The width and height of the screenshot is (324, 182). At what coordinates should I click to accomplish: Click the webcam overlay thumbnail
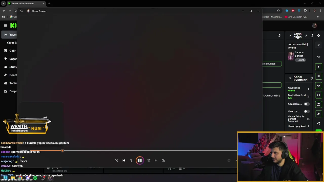point(280,157)
